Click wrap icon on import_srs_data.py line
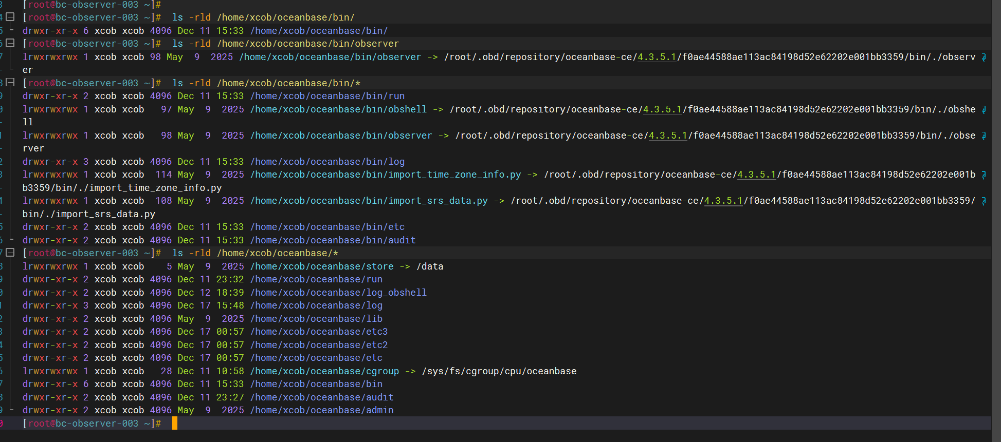The image size is (1001, 442). (984, 201)
